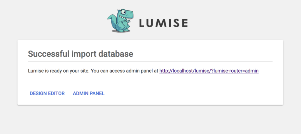Go to the ADMIN PANEL button
301x134 pixels.
pyautogui.click(x=88, y=93)
